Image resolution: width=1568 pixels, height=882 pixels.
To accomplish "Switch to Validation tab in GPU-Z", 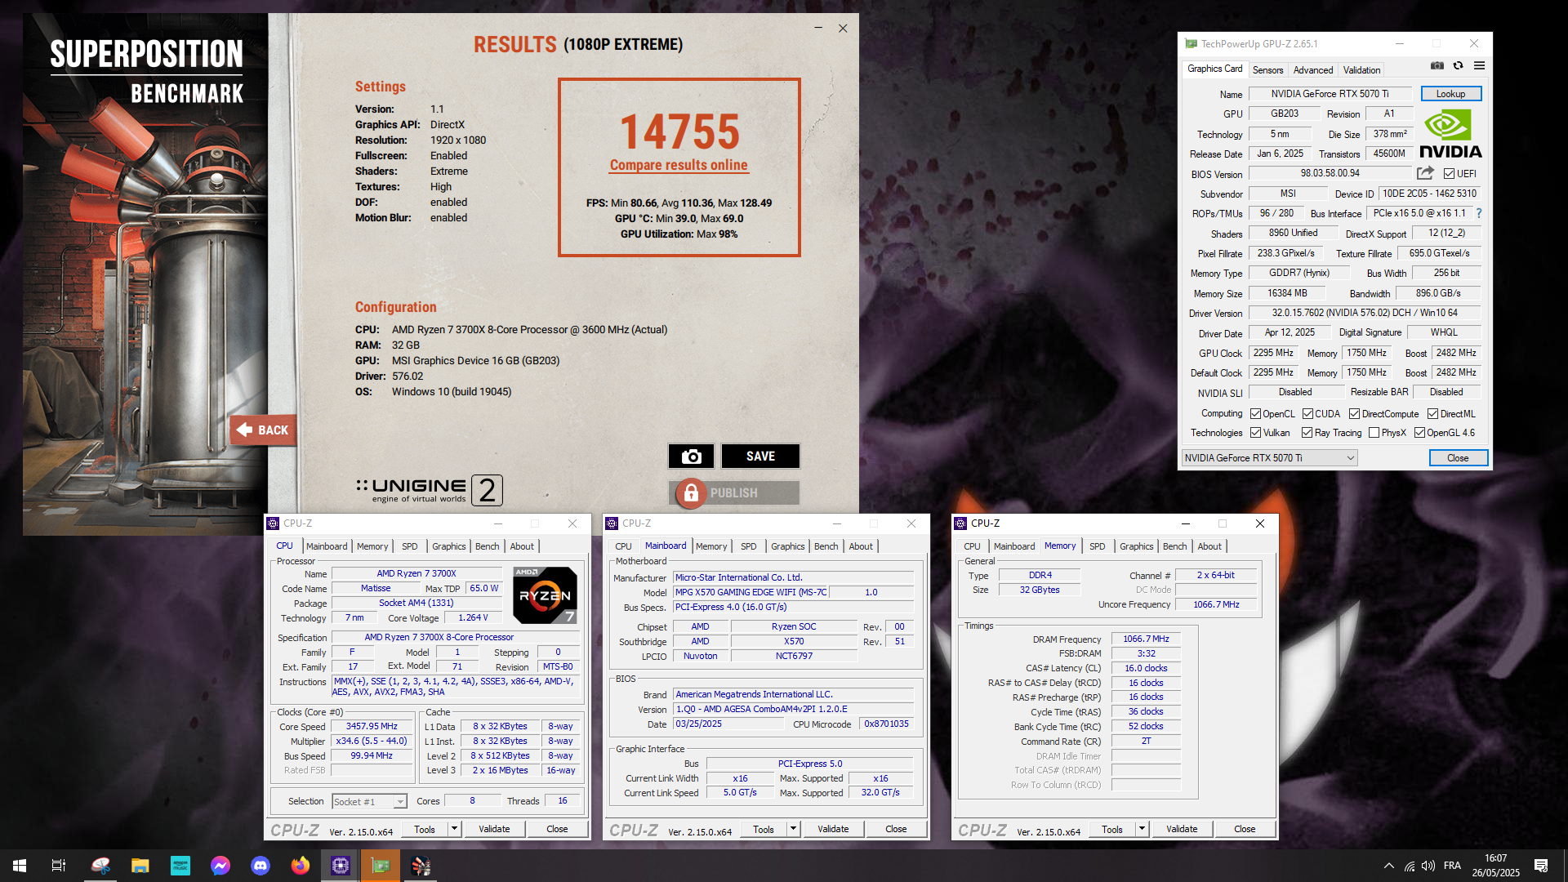I will tap(1361, 70).
